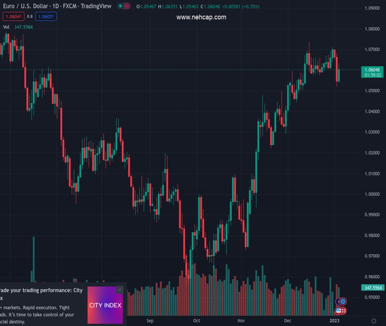This screenshot has width=386, height=326.
Task: Click the 1.09000 level on the price scale
Action: [x=372, y=8]
